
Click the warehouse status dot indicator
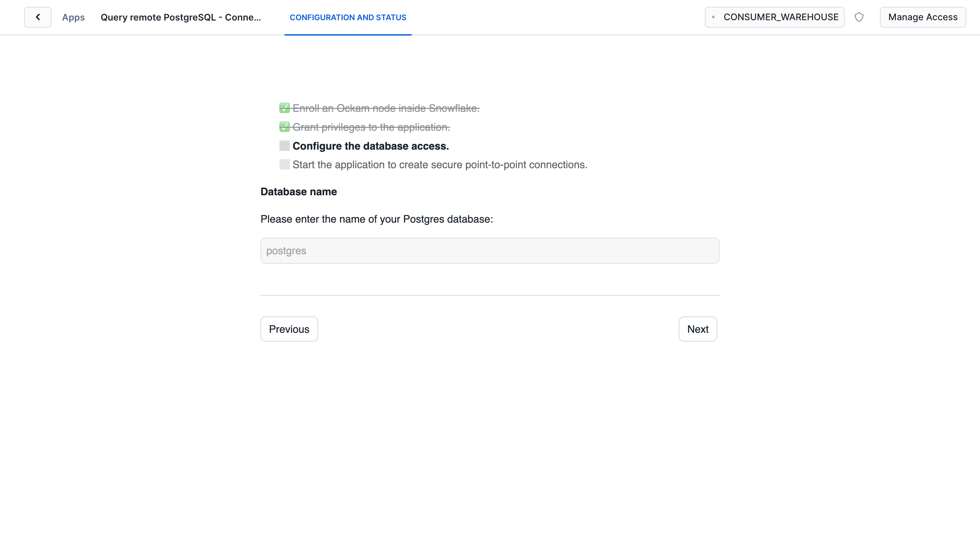(713, 17)
